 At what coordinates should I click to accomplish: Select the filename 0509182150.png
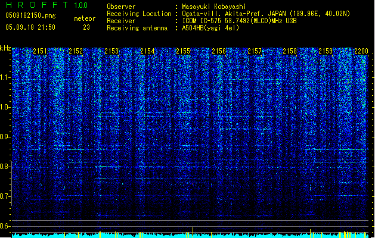(x=30, y=15)
